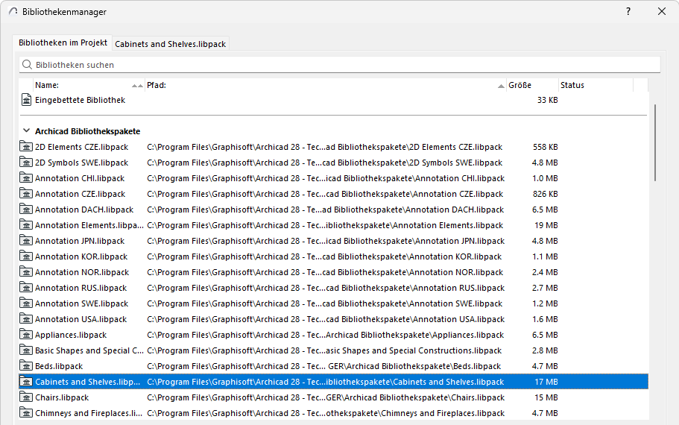Sort by the Pfad column header
679x425 pixels.
pos(326,85)
